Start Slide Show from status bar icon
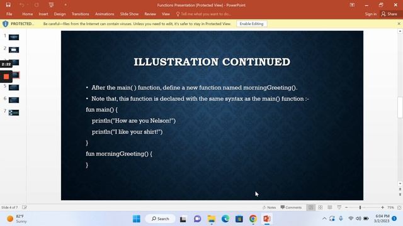The image size is (403, 226). (x=339, y=207)
